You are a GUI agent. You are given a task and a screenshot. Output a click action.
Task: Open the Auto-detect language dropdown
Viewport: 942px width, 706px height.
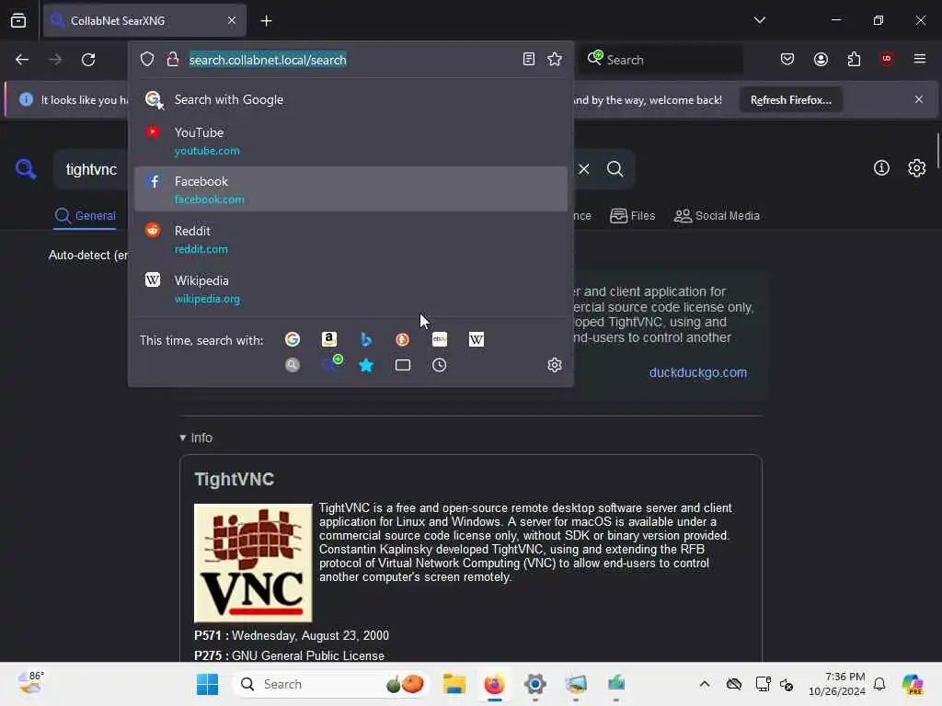click(x=88, y=256)
